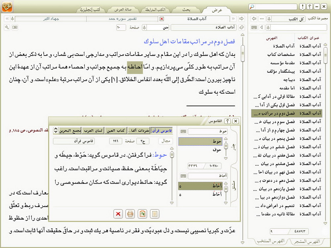Open index entry اما مقدمه
Screen dimensions: 331x248
tap(287, 88)
